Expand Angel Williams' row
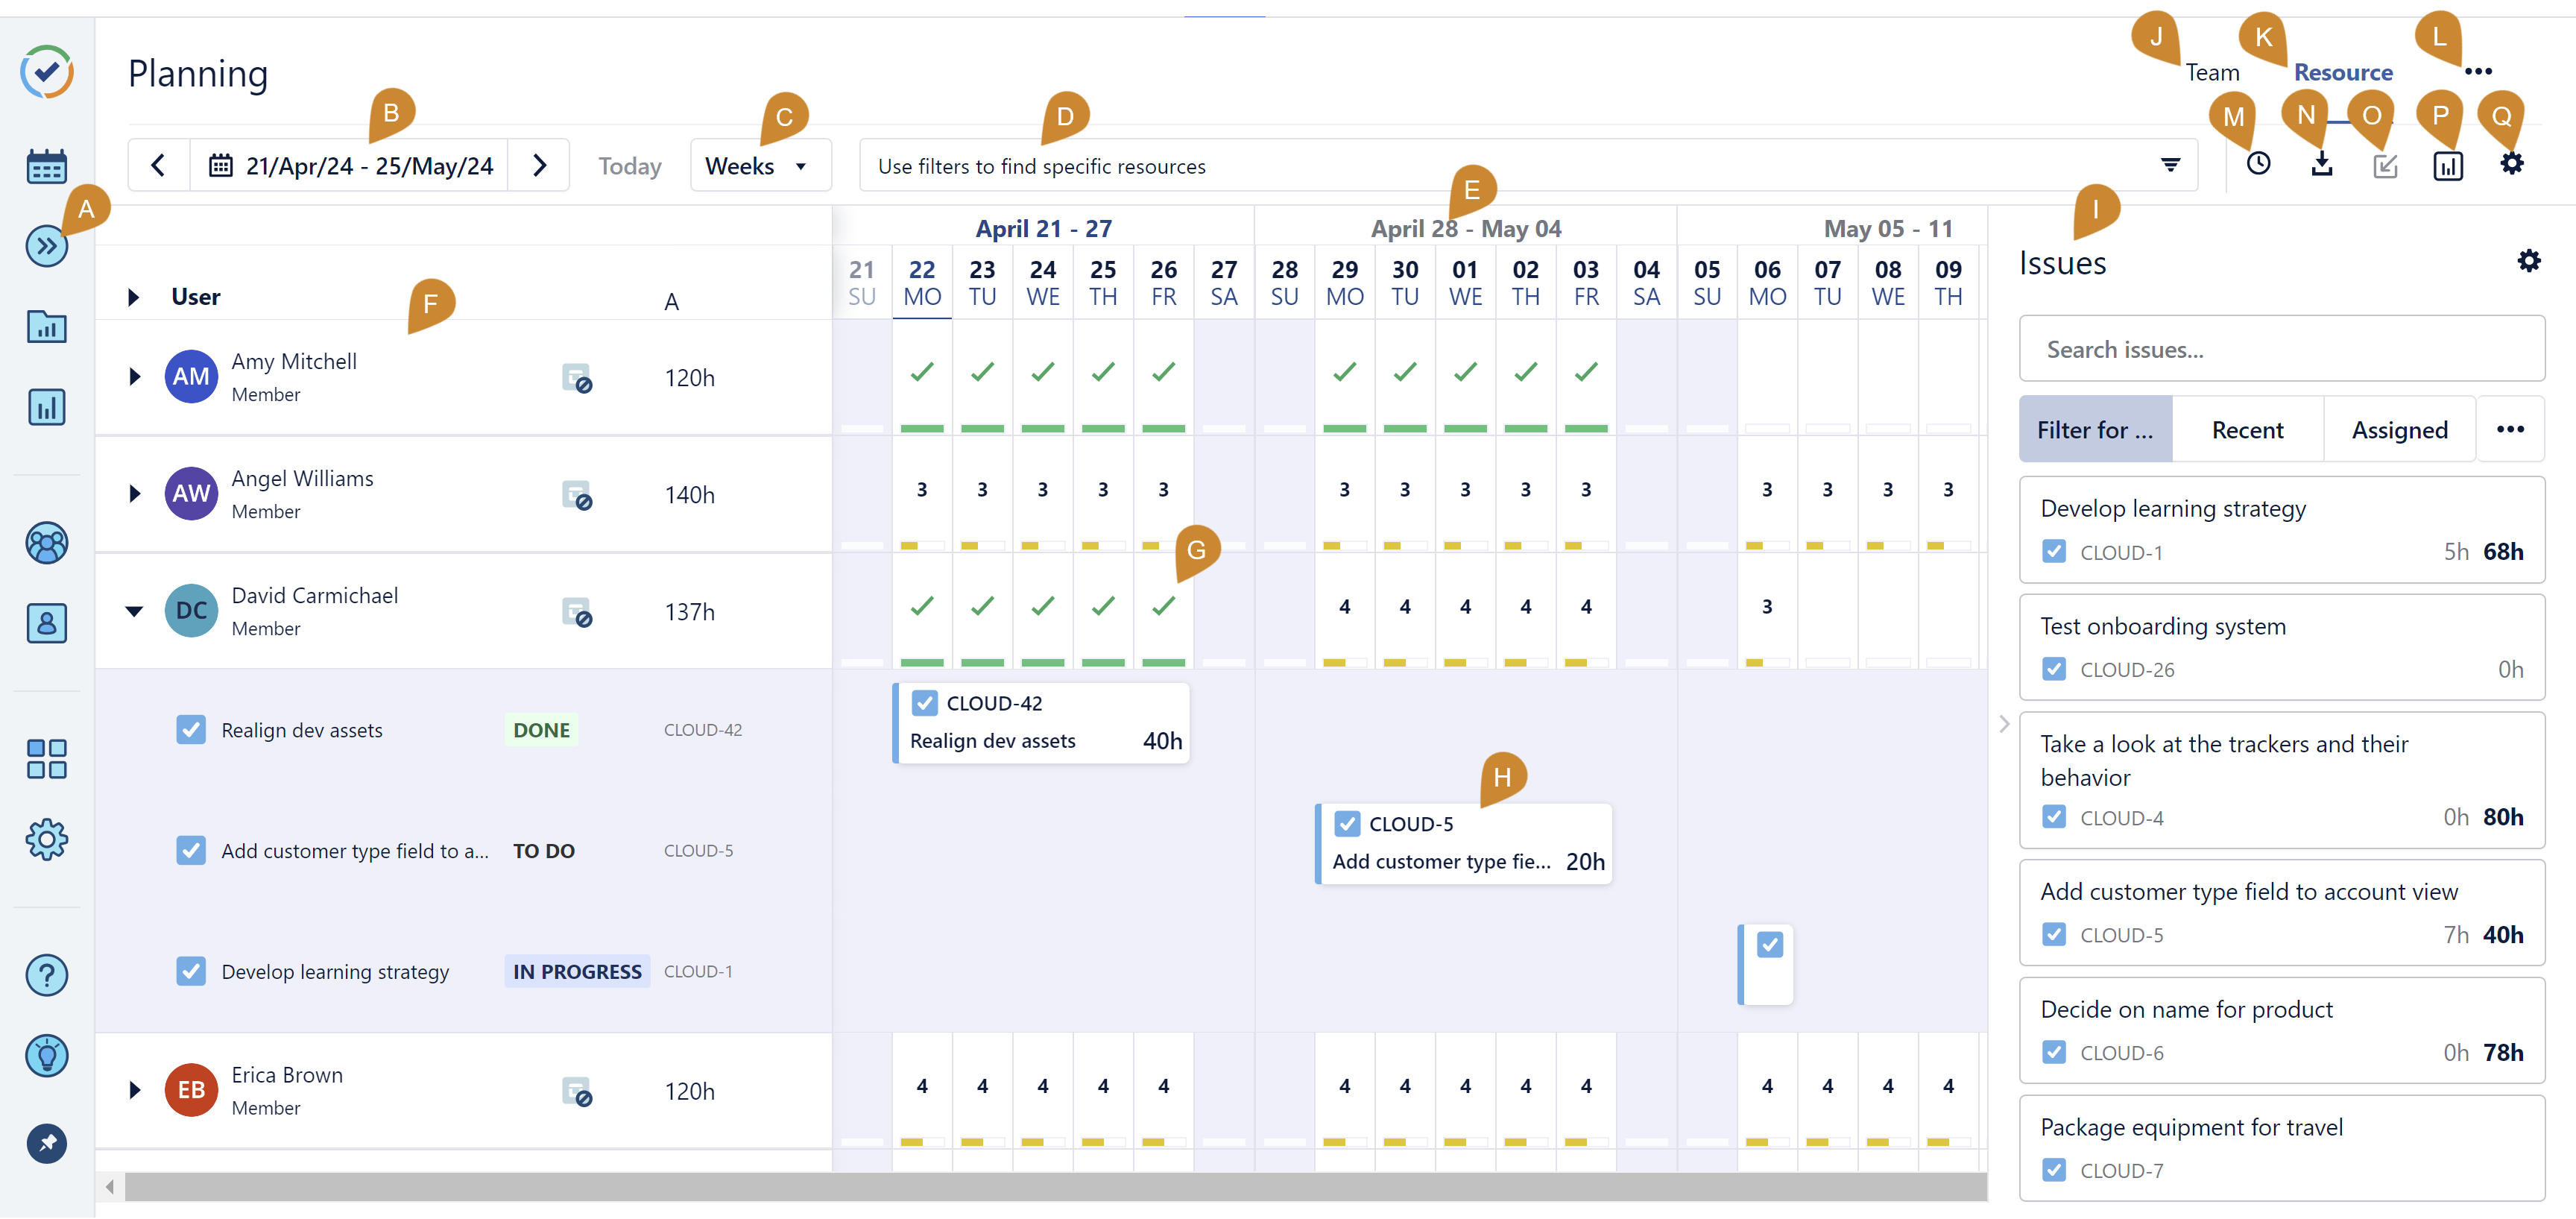This screenshot has height=1219, width=2576. pos(134,494)
